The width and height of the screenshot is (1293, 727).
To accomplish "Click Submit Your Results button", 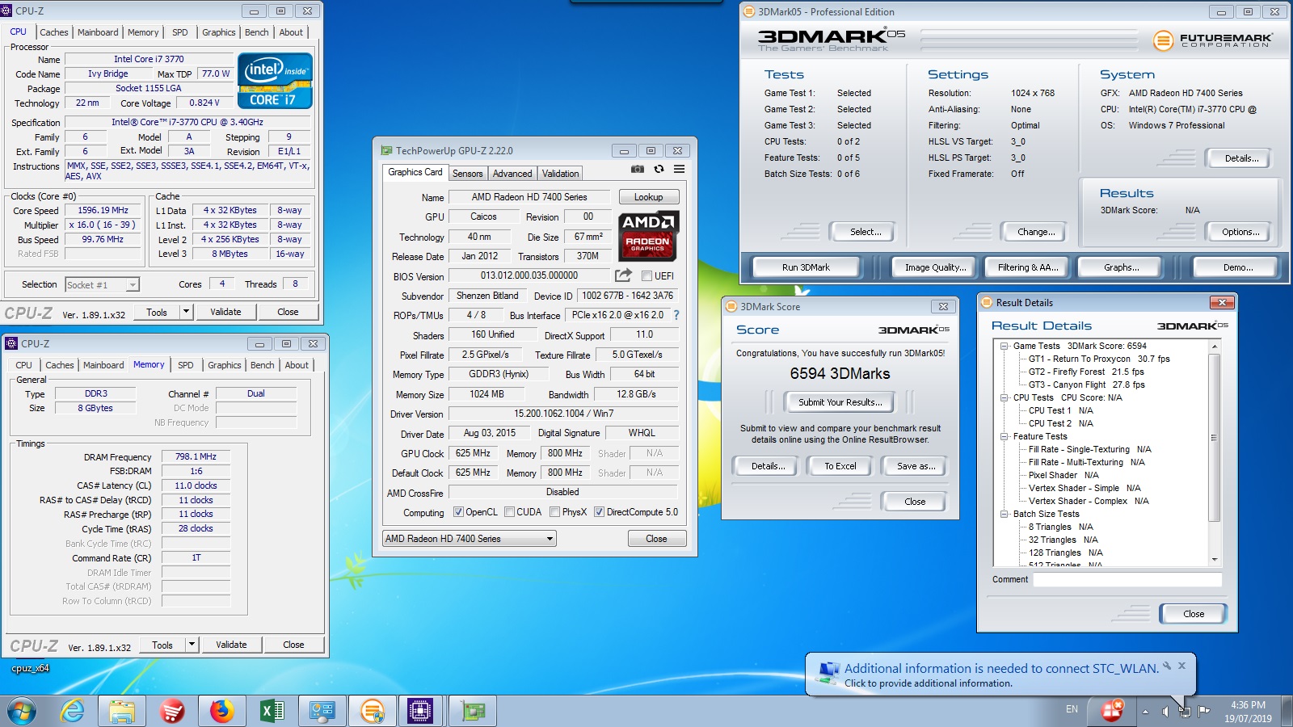I will 840,402.
